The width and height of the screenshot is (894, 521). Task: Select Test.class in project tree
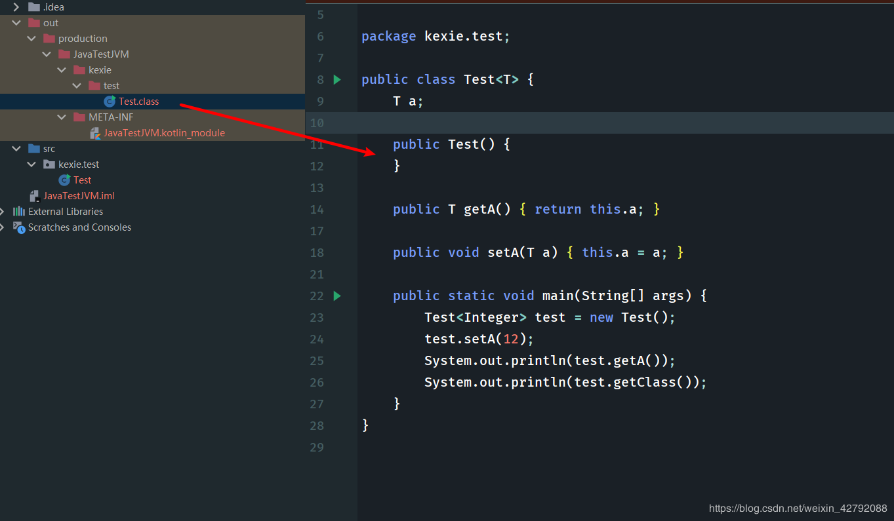point(139,102)
